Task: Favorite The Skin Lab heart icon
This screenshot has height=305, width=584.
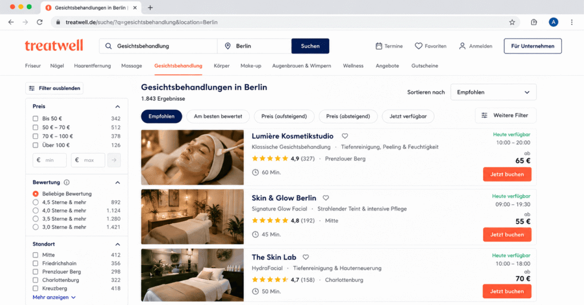Action: click(x=306, y=257)
